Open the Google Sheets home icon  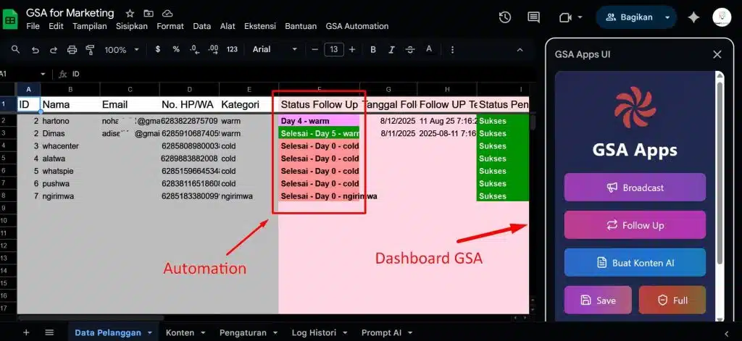(10, 20)
